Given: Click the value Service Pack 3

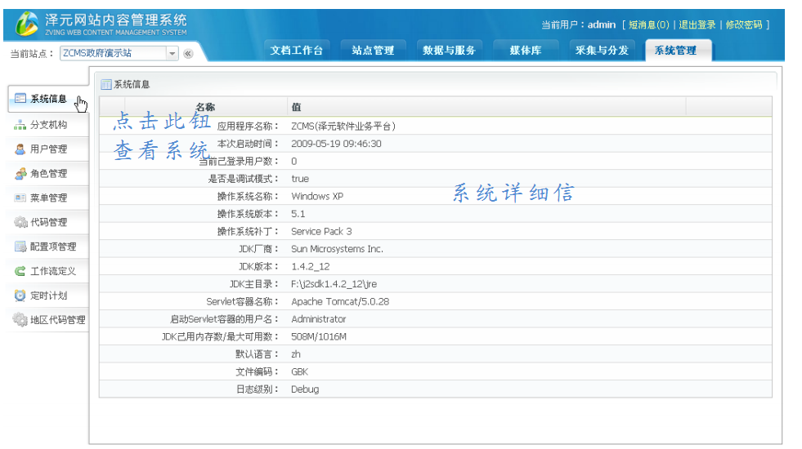Looking at the screenshot, I should pyautogui.click(x=321, y=231).
